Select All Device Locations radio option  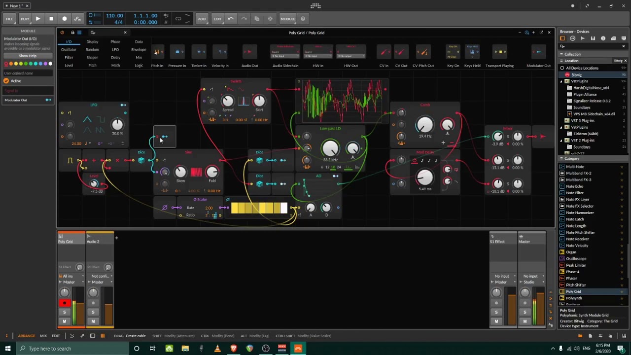click(x=562, y=68)
